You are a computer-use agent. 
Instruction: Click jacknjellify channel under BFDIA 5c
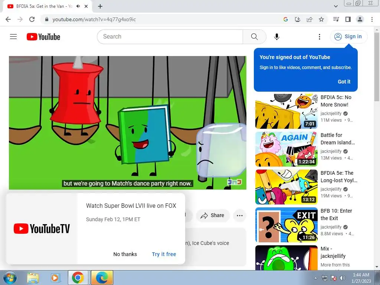click(x=331, y=114)
